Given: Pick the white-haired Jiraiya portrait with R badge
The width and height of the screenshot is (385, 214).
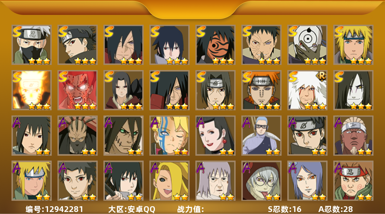Looking at the screenshot, I should point(307,90).
